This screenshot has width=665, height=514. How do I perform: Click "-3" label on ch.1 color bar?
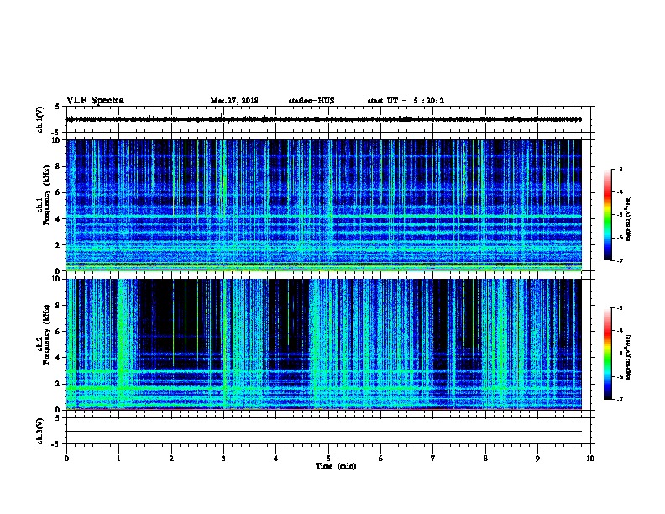click(x=619, y=169)
